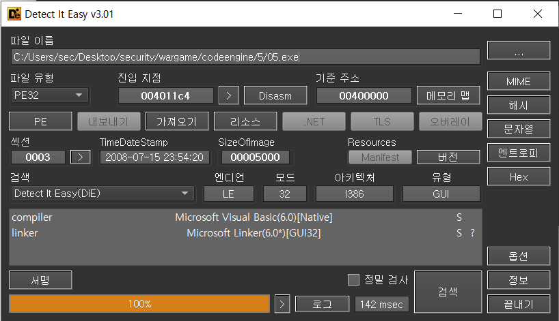Close the Detect It Easy window
559x321 pixels.
pos(538,14)
